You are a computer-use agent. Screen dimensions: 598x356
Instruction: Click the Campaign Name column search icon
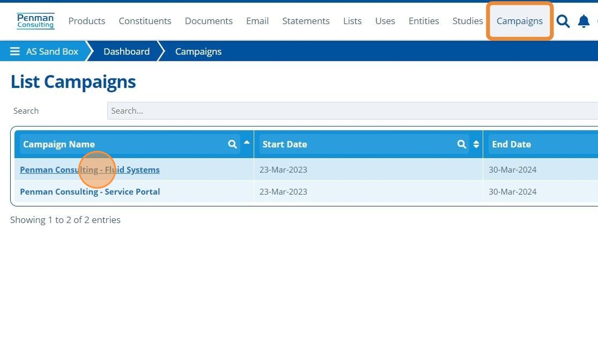pos(232,144)
